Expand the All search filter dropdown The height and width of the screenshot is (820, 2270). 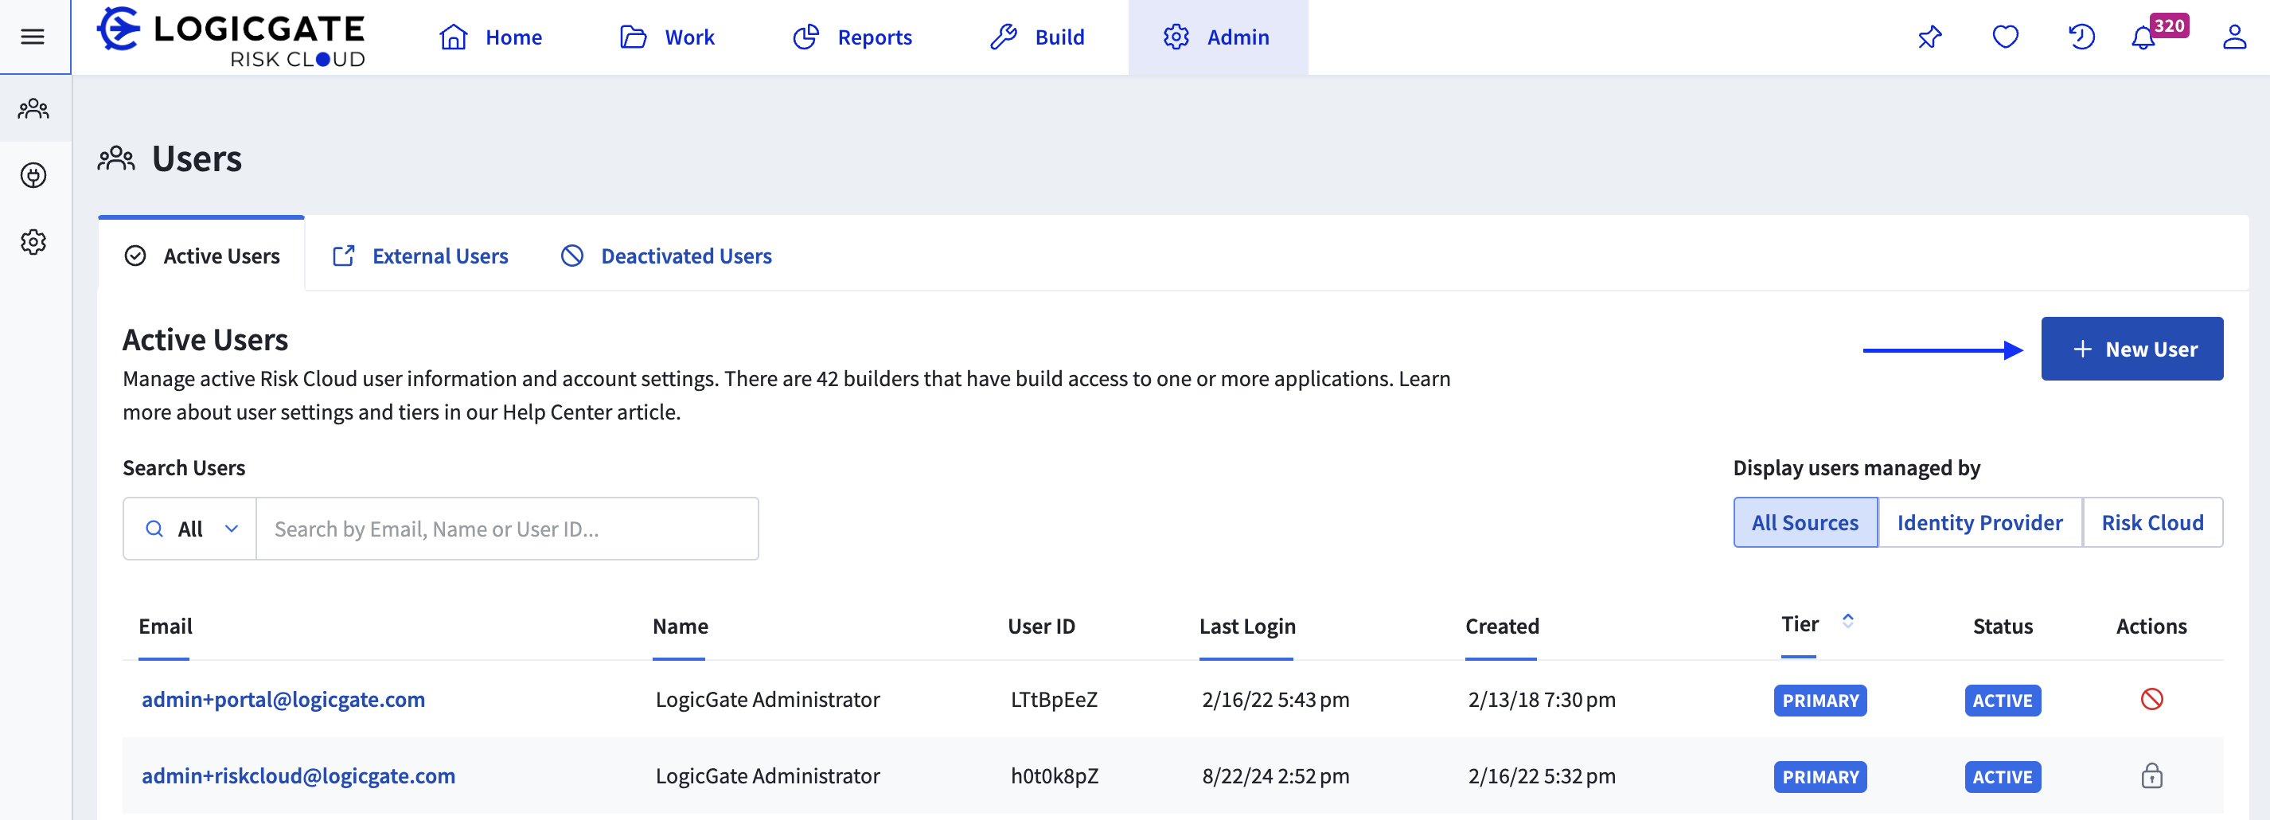(190, 529)
